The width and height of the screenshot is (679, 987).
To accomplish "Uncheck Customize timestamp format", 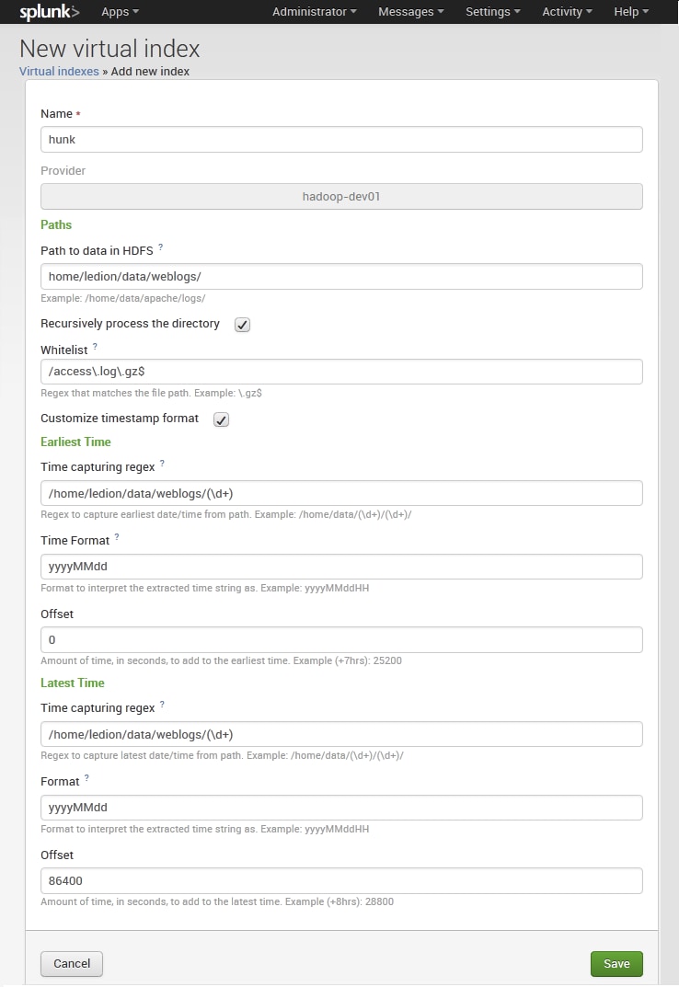I will tap(221, 419).
